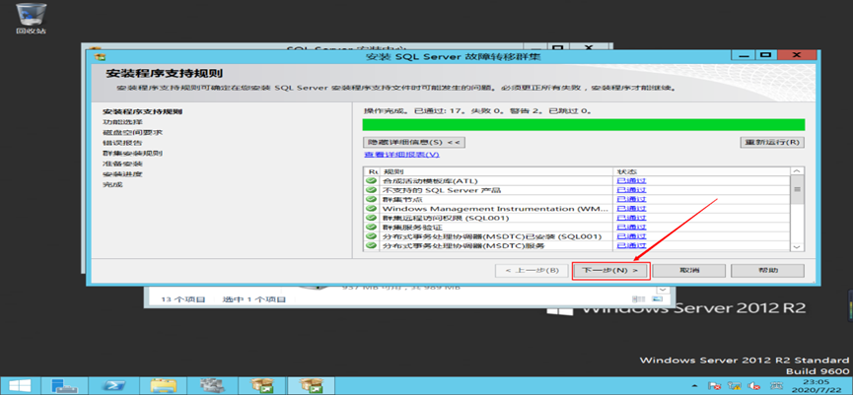Click rules list scrollbar down arrow
The height and width of the screenshot is (395, 853).
(x=798, y=247)
